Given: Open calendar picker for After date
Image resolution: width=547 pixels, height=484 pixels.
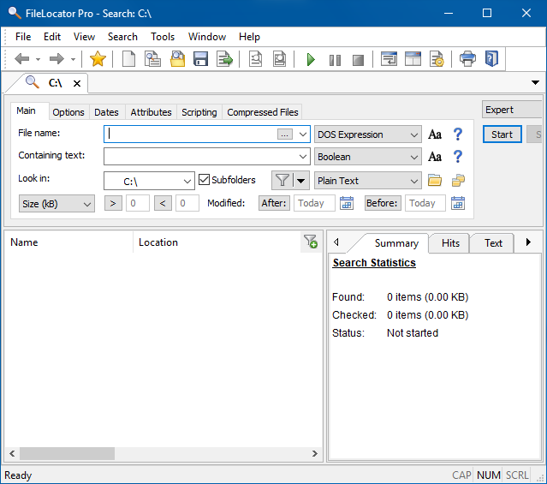Looking at the screenshot, I should [347, 203].
